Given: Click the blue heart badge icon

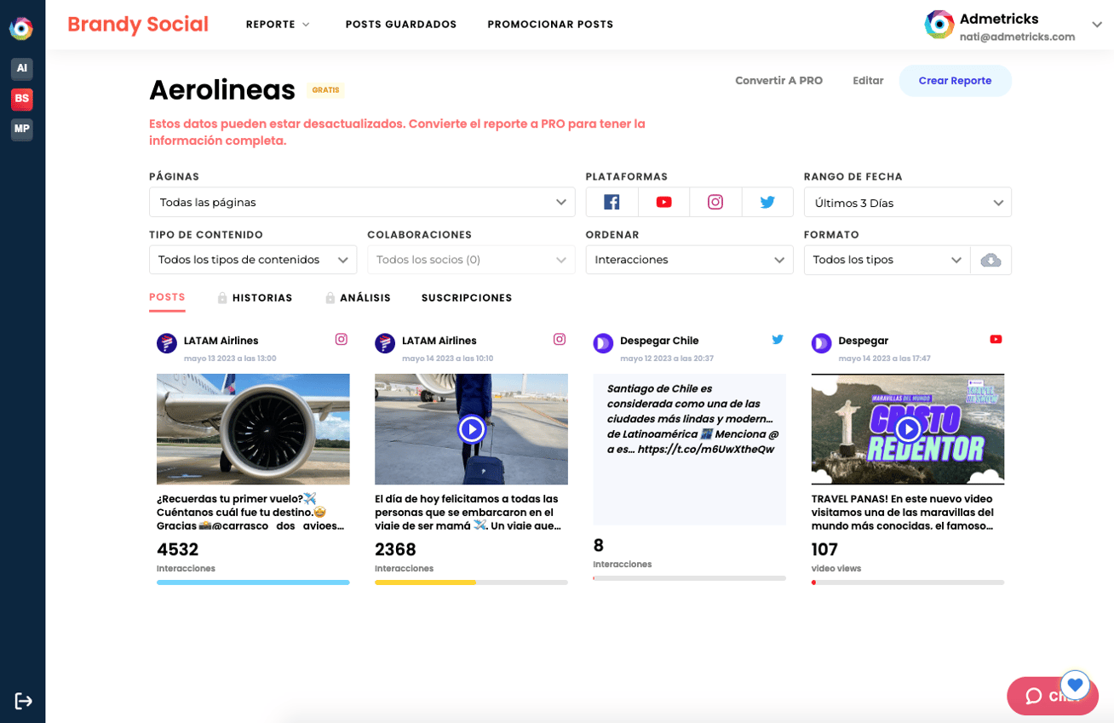Looking at the screenshot, I should click(1076, 685).
